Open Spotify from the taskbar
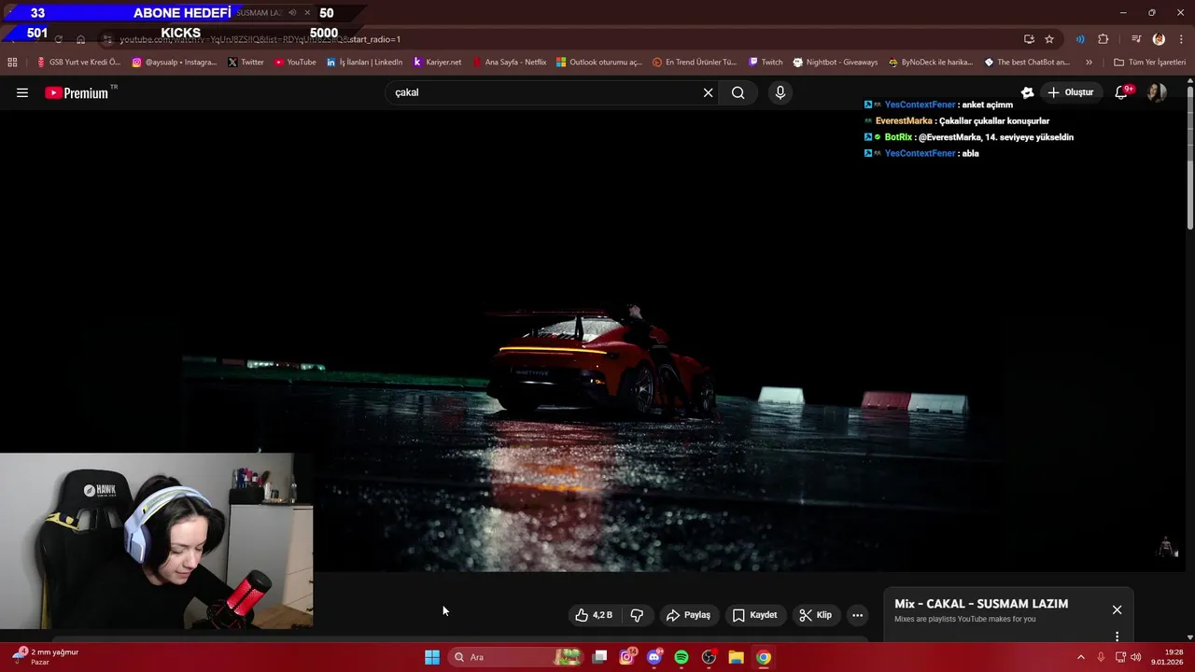The height and width of the screenshot is (672, 1195). point(682,657)
